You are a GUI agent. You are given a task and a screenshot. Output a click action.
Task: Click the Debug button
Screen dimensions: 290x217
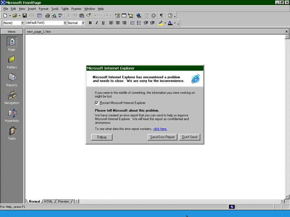[102, 137]
